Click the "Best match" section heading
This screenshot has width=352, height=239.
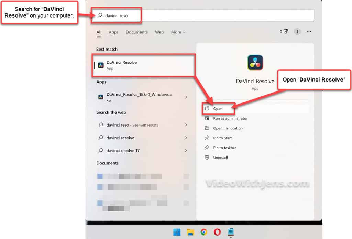click(x=107, y=49)
